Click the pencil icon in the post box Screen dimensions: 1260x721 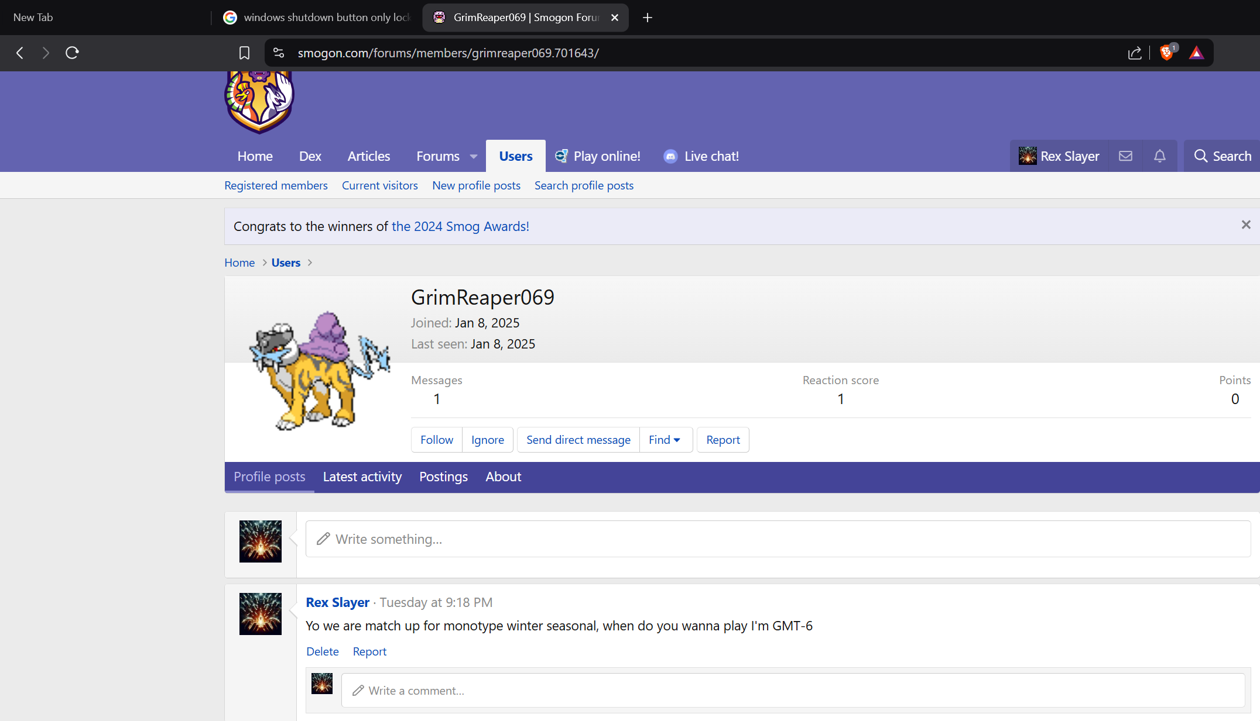[x=323, y=539]
